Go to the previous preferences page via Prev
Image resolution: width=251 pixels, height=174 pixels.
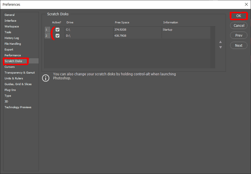pyautogui.click(x=239, y=35)
